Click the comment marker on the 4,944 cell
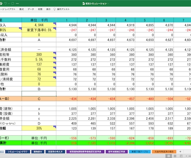 (x=55, y=24)
